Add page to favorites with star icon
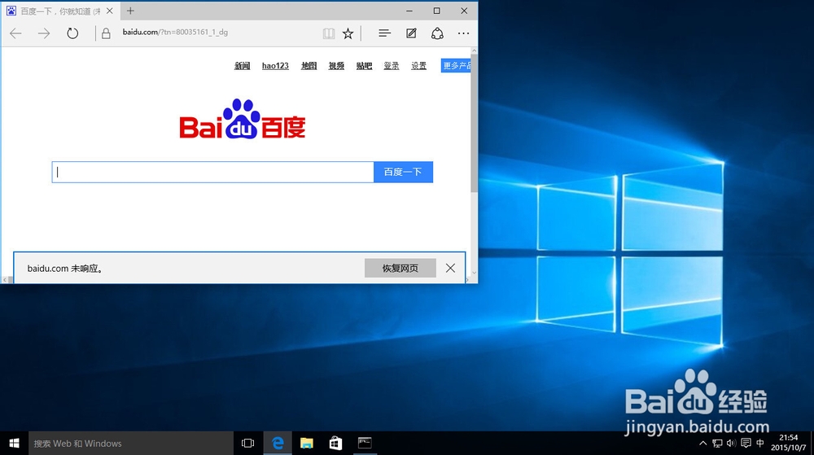 point(348,33)
